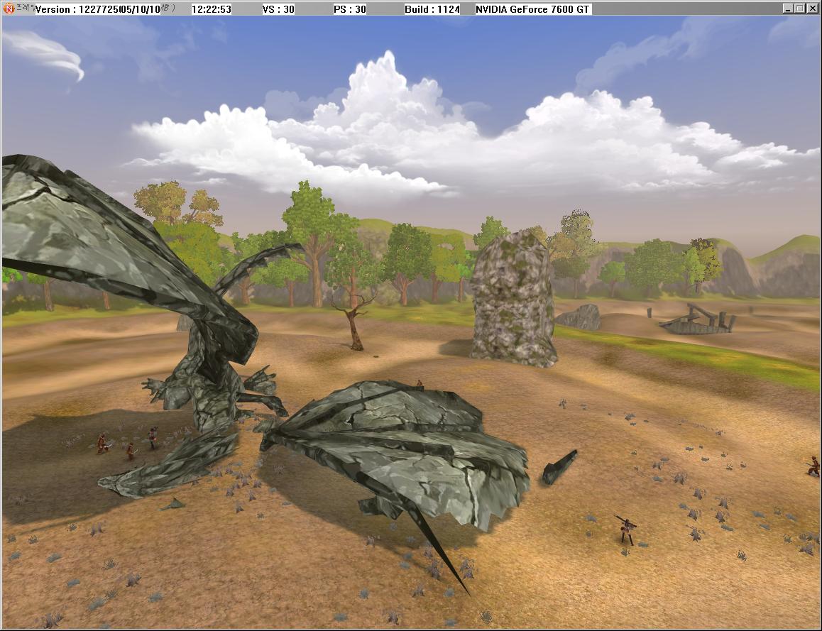The height and width of the screenshot is (631, 822).
Task: Click the red N application icon in title bar
Action: 9,9
